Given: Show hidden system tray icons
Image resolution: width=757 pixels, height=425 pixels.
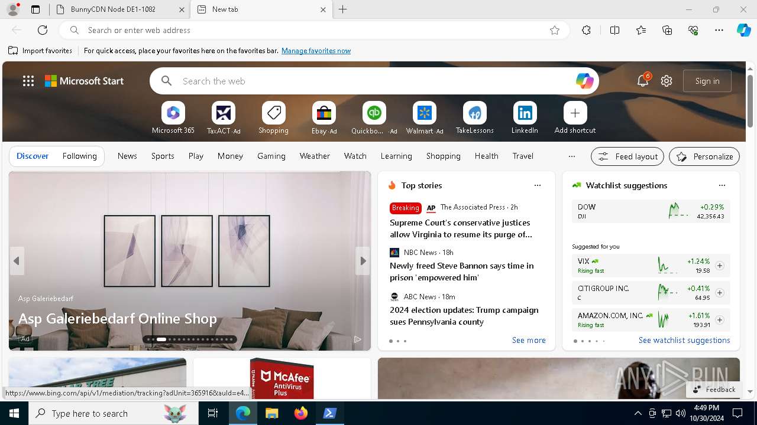Looking at the screenshot, I should [638, 413].
